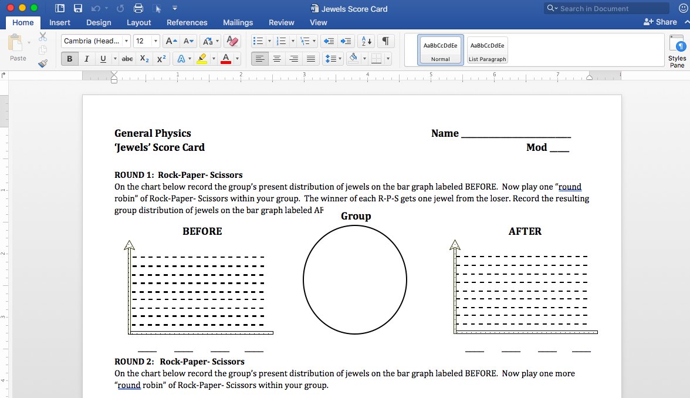Click the Bullets list icon
The height and width of the screenshot is (398, 690).
[x=258, y=41]
